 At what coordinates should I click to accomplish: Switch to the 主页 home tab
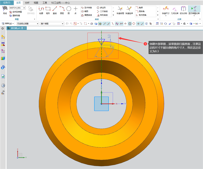pyautogui.click(x=18, y=3)
